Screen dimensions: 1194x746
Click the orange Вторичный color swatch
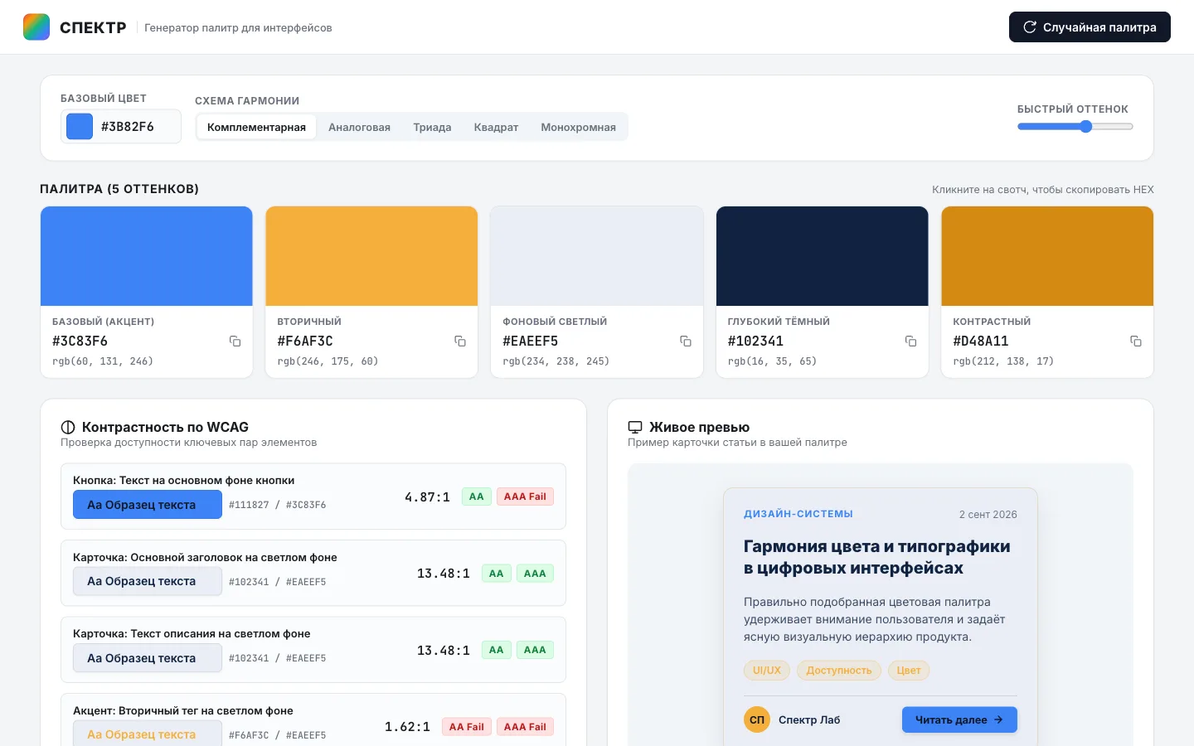coord(371,256)
